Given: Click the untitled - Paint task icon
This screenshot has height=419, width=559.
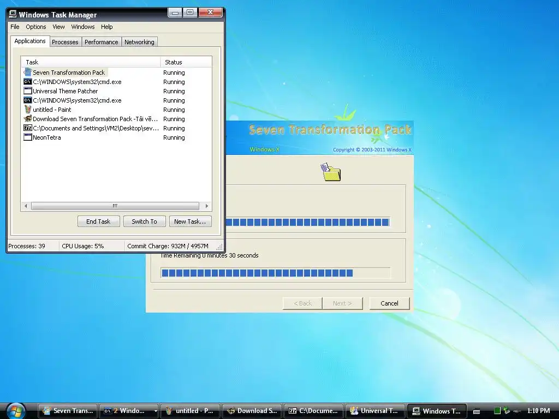Looking at the screenshot, I should coord(27,109).
